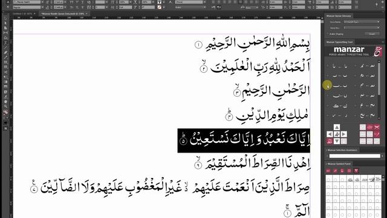Select the Content Collector tool
Viewport: 387px width, 218px height.
point(5,38)
